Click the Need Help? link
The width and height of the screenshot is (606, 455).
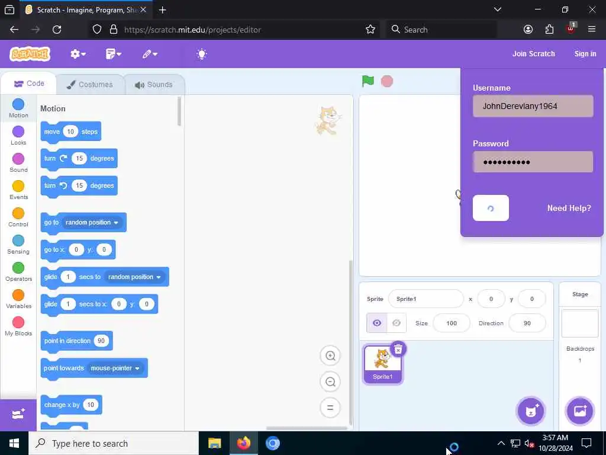click(x=569, y=208)
